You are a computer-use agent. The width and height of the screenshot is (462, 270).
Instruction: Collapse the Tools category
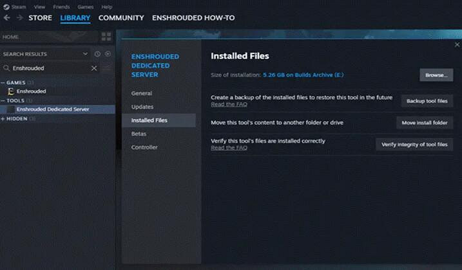point(3,100)
